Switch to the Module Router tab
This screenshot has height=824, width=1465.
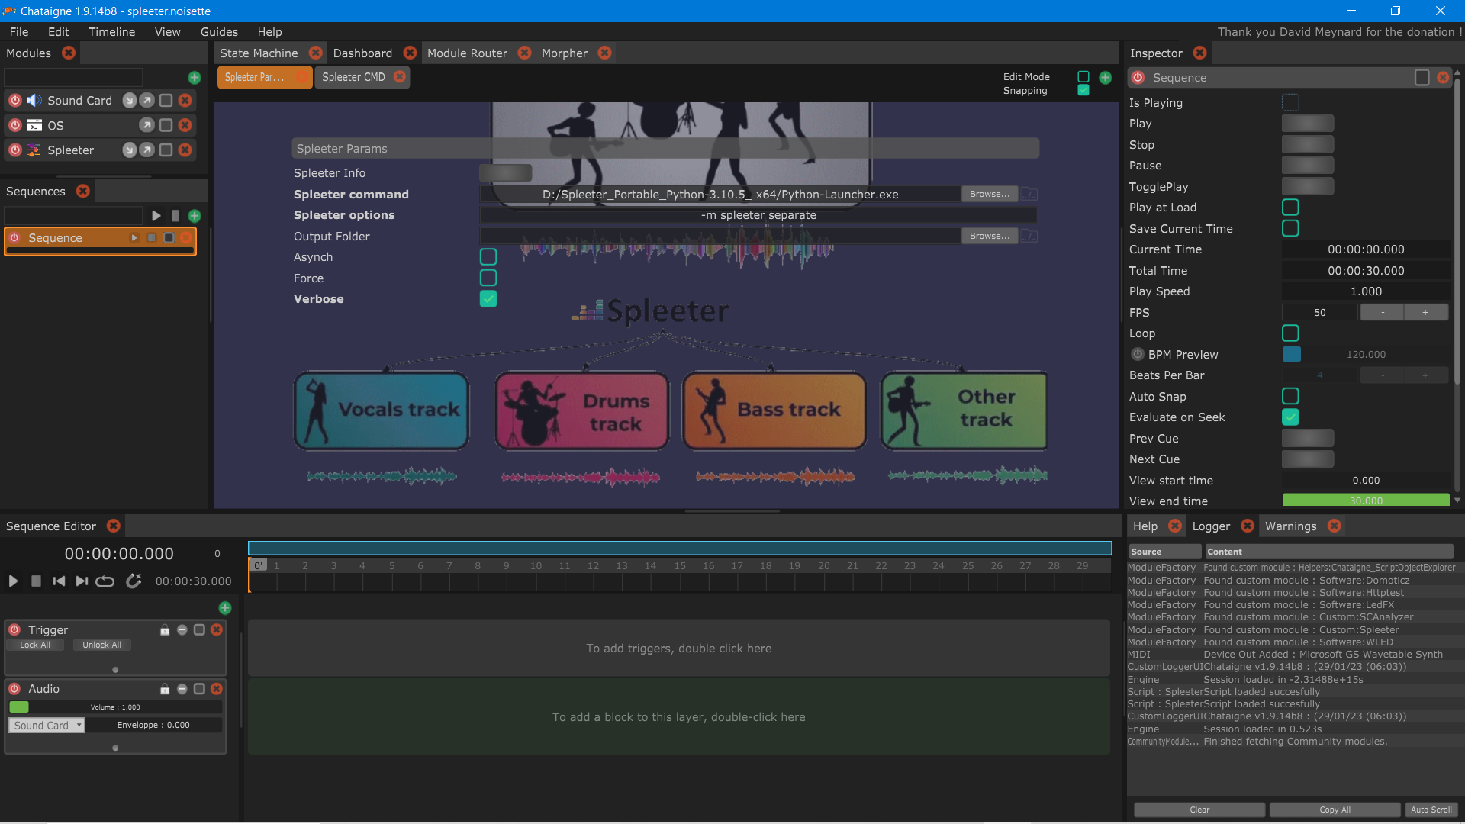click(x=467, y=53)
